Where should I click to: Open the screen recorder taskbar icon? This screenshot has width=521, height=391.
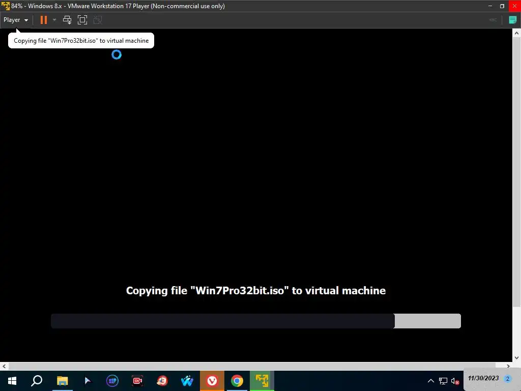click(x=137, y=381)
